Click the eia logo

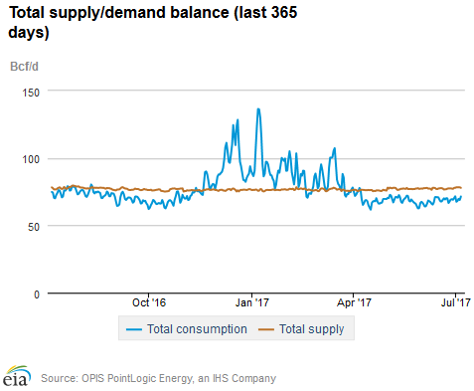(17, 376)
